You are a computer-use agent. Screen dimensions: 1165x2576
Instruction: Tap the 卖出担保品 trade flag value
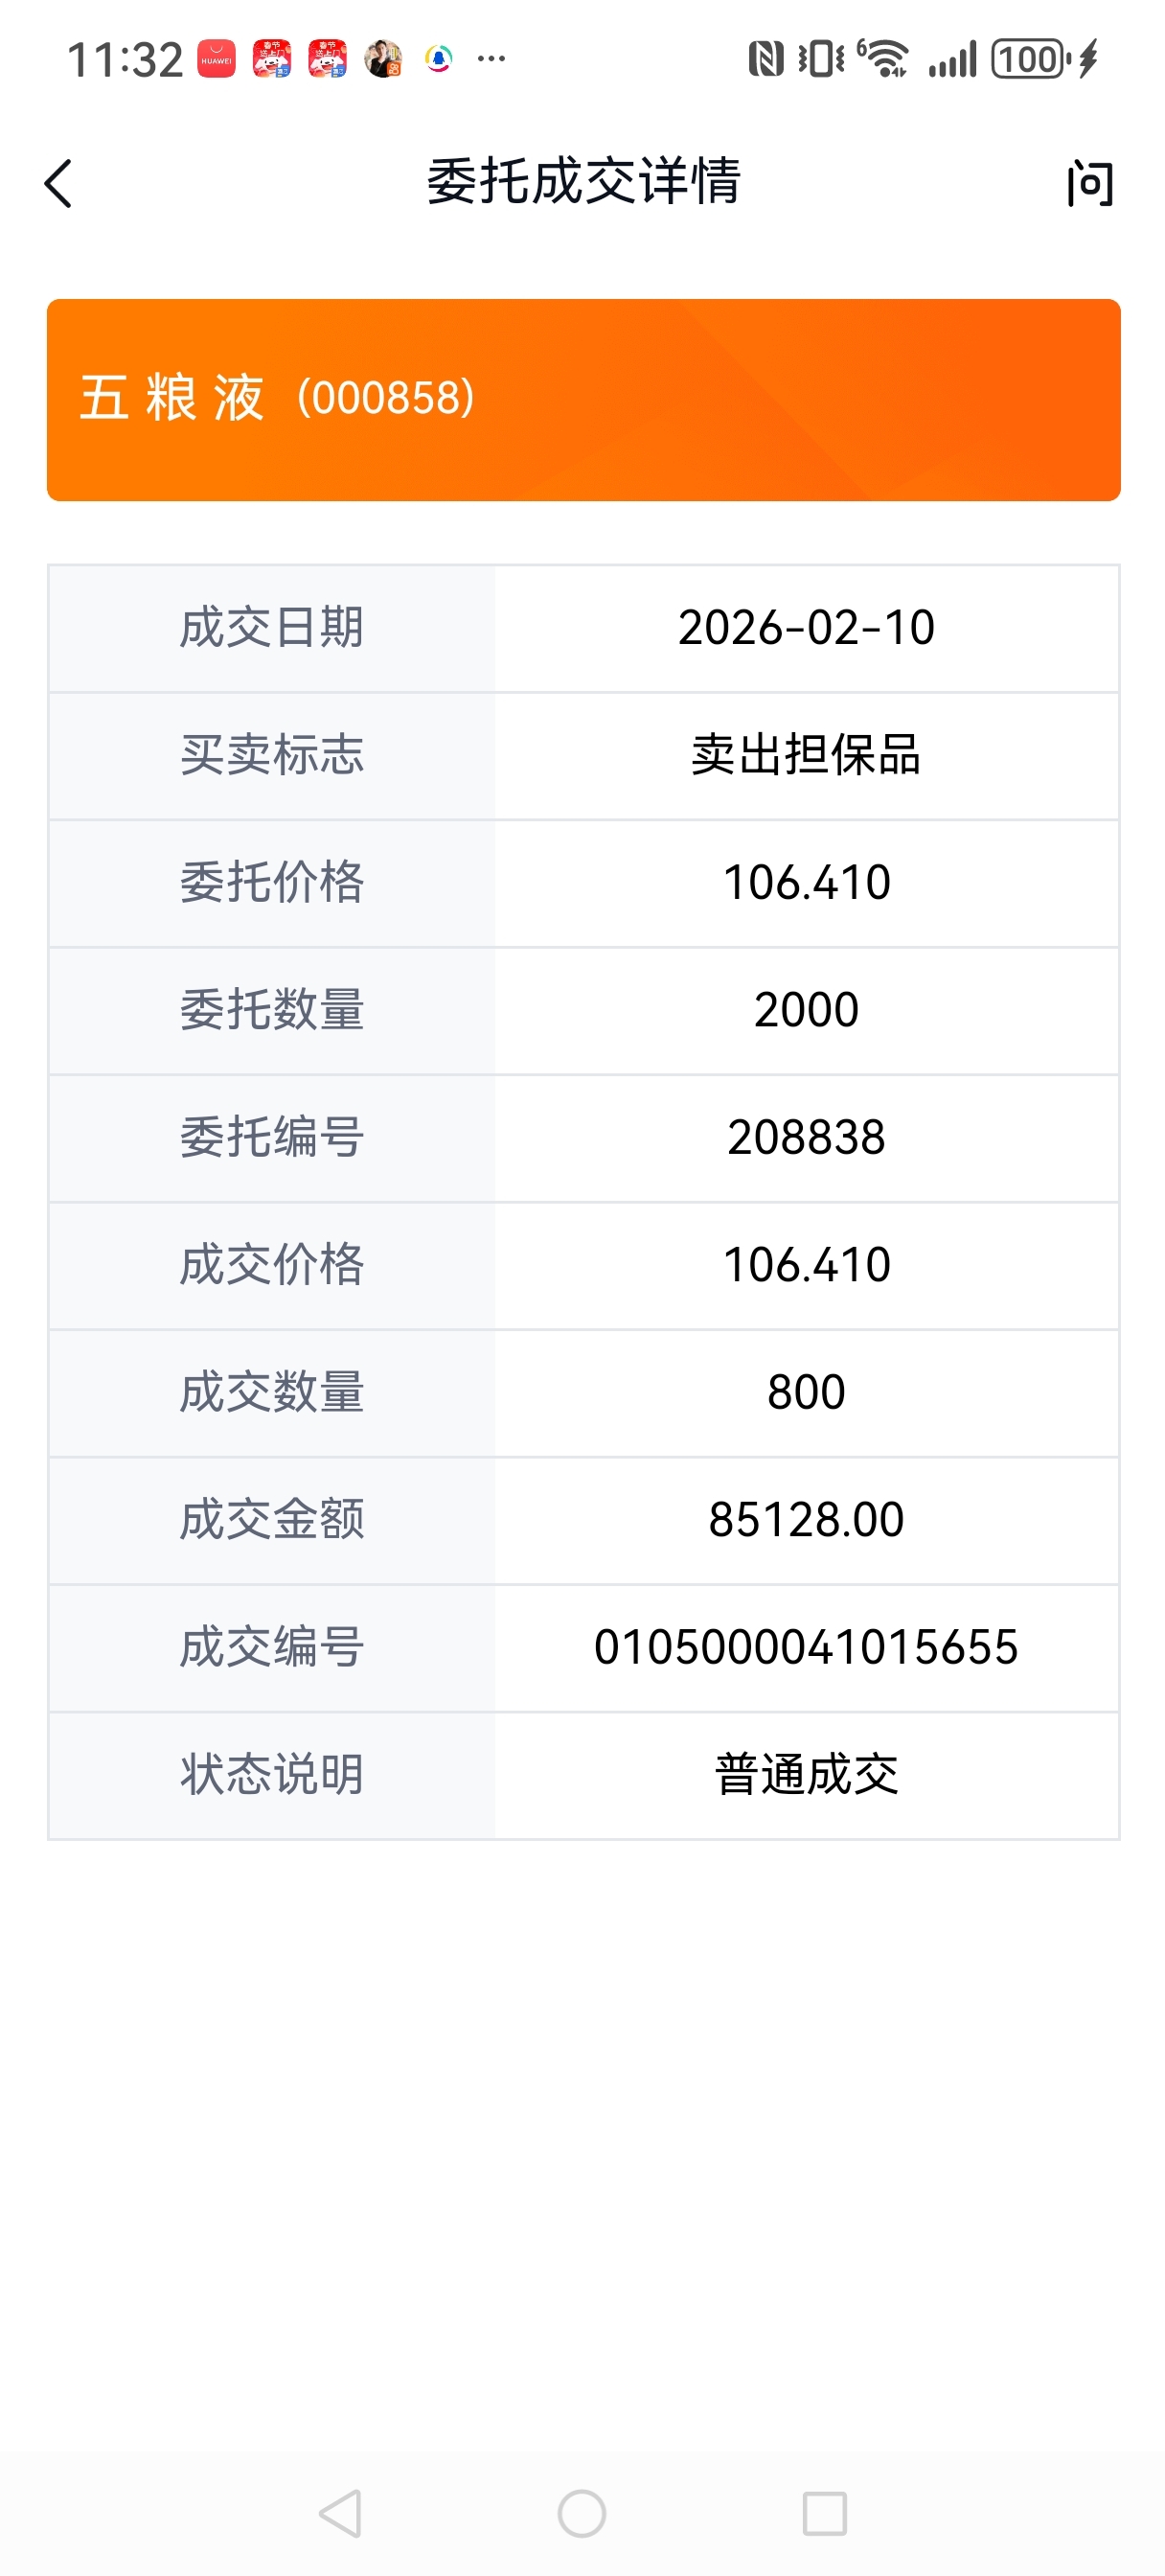tap(806, 755)
